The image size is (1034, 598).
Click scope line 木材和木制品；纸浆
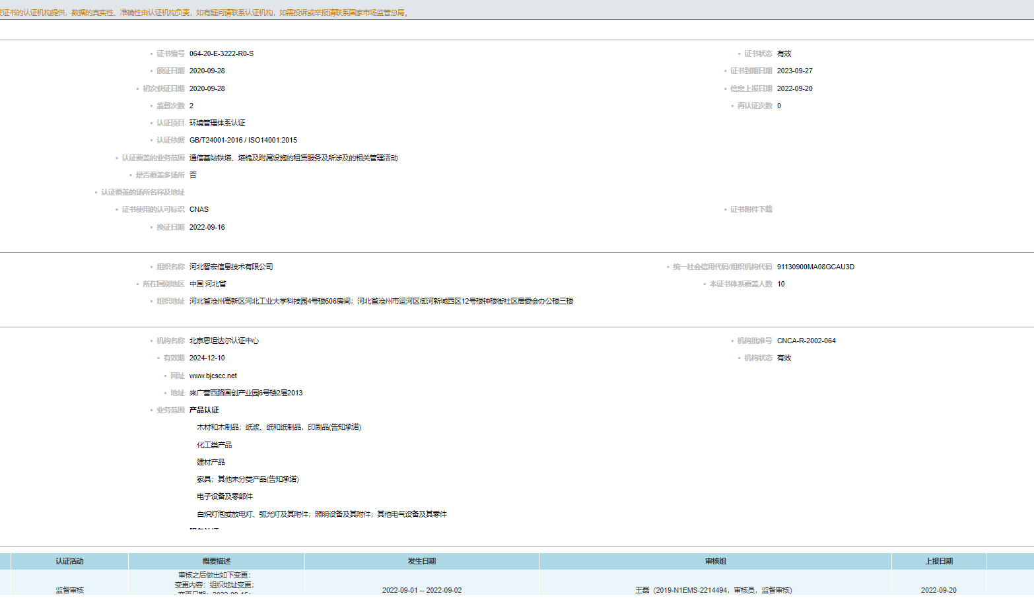pos(279,427)
